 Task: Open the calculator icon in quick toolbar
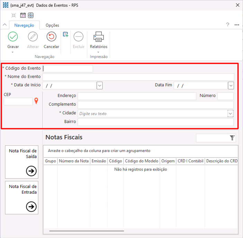pyautogui.click(x=31, y=15)
